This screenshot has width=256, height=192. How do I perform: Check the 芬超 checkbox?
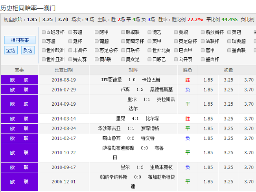70,32
